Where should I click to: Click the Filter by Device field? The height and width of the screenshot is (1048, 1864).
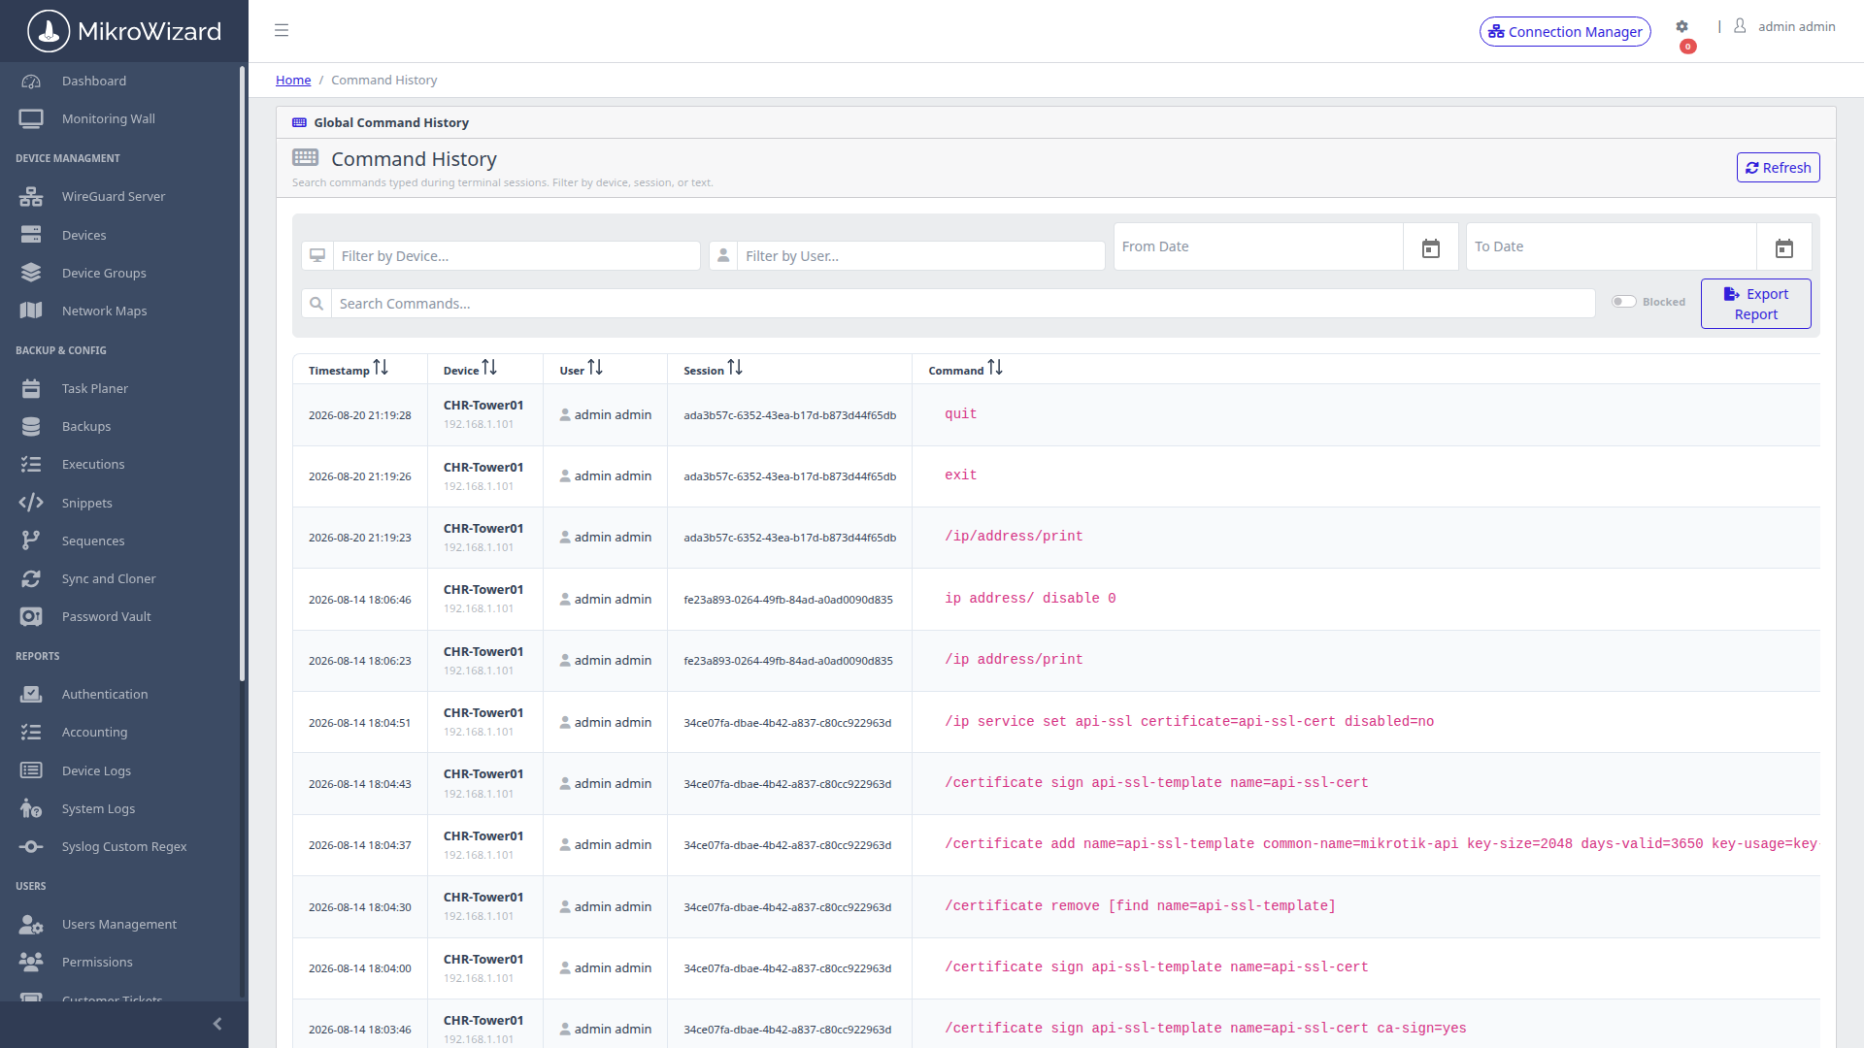pyautogui.click(x=516, y=256)
